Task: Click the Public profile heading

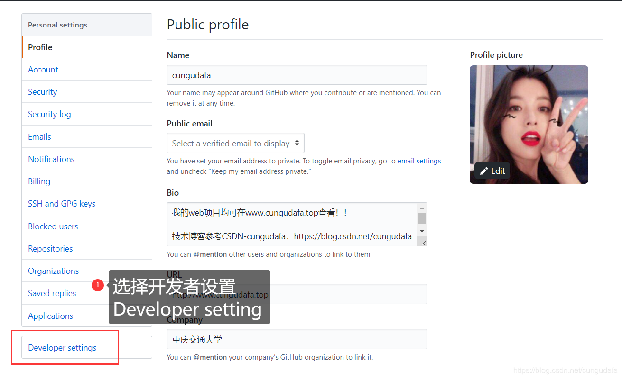Action: (208, 25)
